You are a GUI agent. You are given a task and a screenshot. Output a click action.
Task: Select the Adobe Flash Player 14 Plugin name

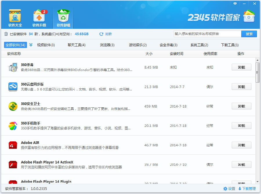coord(46,181)
